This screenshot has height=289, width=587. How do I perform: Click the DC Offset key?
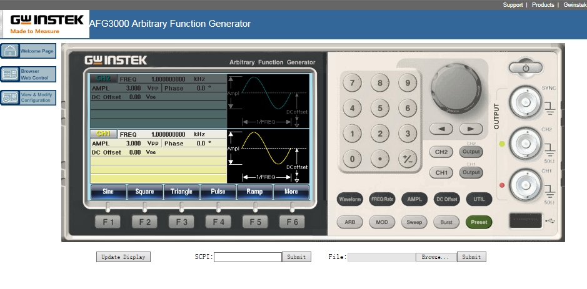coord(446,199)
